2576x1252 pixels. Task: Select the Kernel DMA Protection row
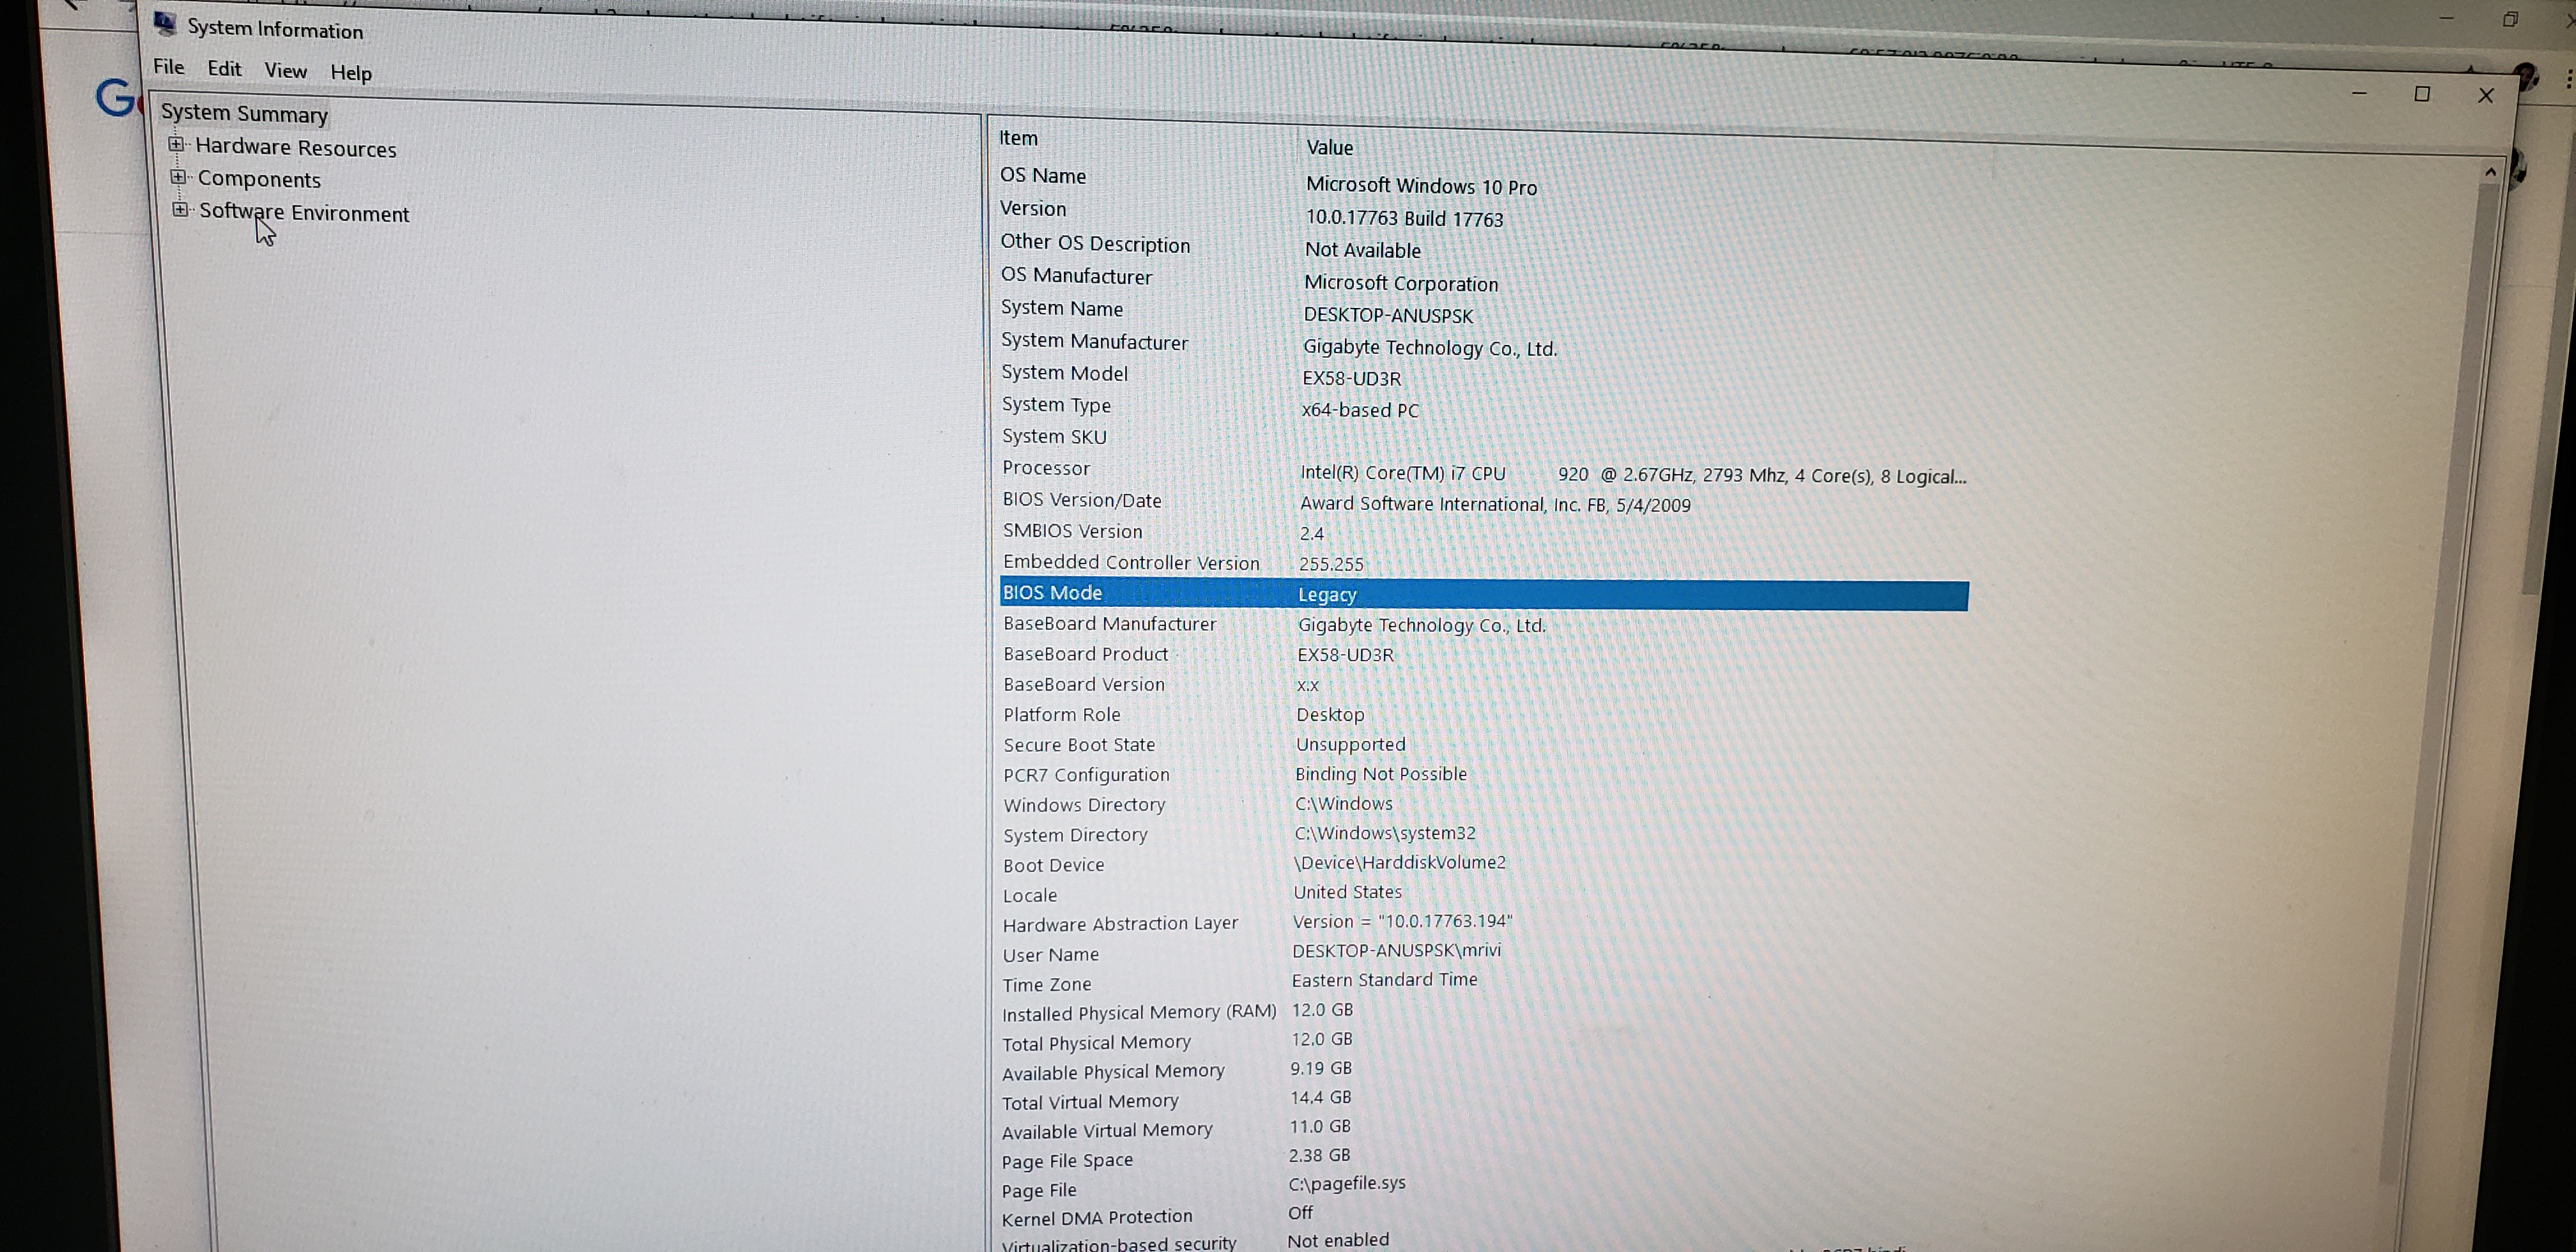(x=1484, y=1216)
